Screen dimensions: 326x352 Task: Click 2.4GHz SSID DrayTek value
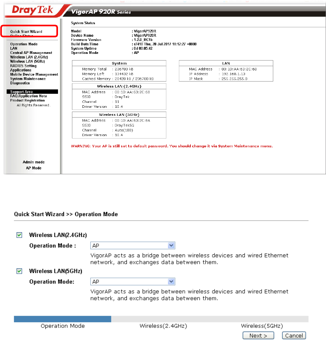(x=122, y=97)
